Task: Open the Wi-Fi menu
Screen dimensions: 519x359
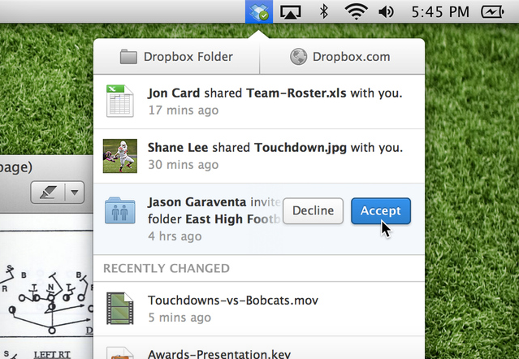Action: (355, 12)
